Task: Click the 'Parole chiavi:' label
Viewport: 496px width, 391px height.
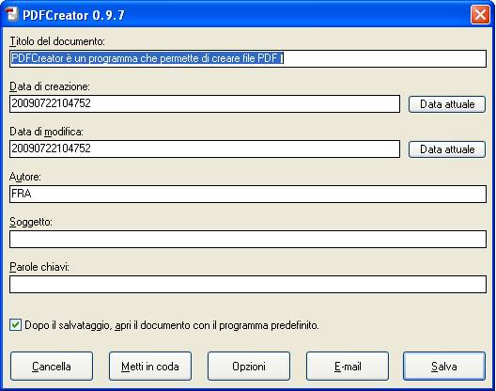Action: tap(39, 267)
